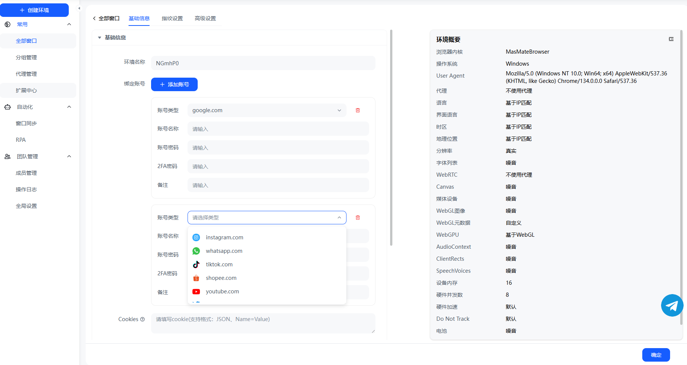Pick shopee.com from account types
687x365 pixels.
(221, 278)
